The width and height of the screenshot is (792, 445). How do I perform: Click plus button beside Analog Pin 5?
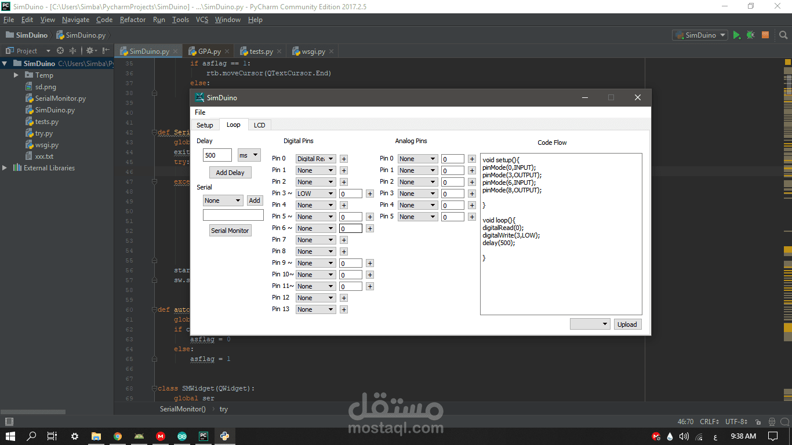472,217
